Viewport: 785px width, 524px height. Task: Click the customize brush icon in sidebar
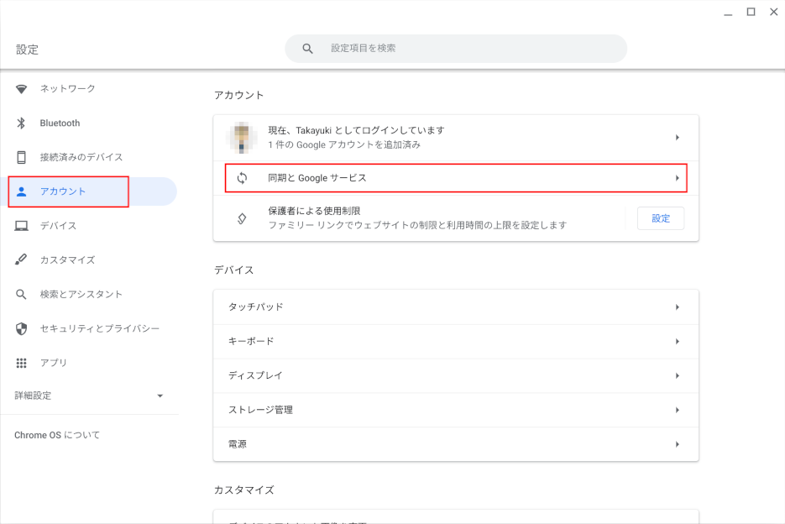tap(22, 260)
